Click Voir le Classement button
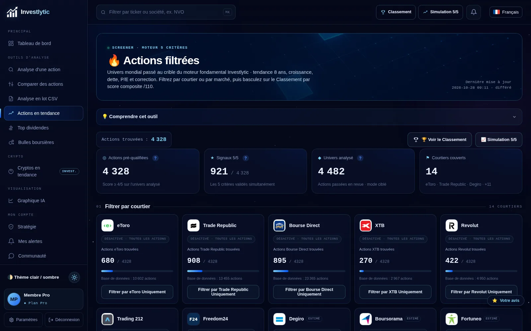531x331 pixels. 440,140
